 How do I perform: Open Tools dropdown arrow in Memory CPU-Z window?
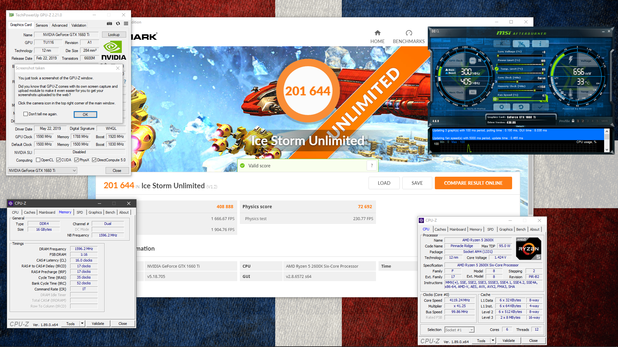[x=82, y=324]
